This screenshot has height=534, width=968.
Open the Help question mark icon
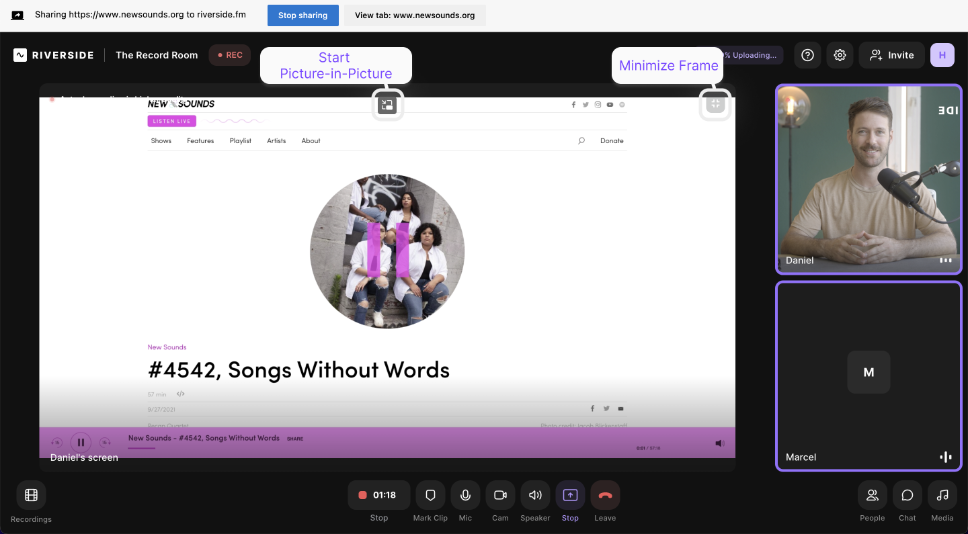(807, 55)
